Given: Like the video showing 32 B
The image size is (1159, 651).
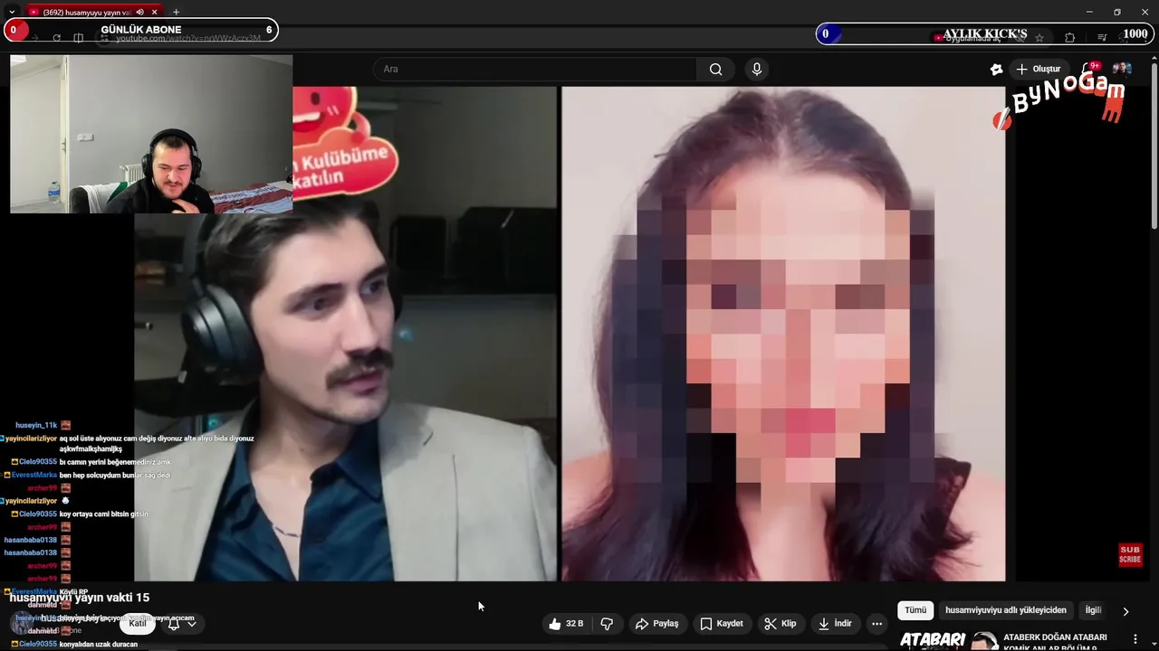Looking at the screenshot, I should pyautogui.click(x=566, y=624).
